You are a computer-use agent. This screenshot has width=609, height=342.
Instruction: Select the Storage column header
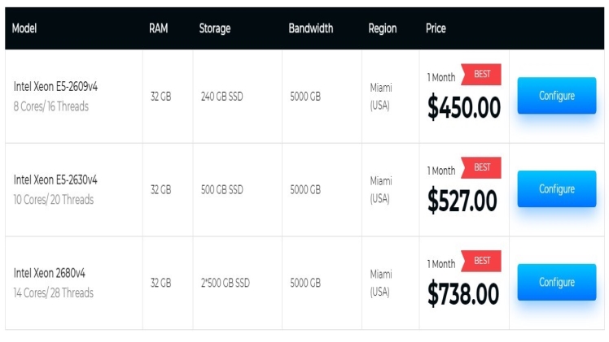pos(215,28)
